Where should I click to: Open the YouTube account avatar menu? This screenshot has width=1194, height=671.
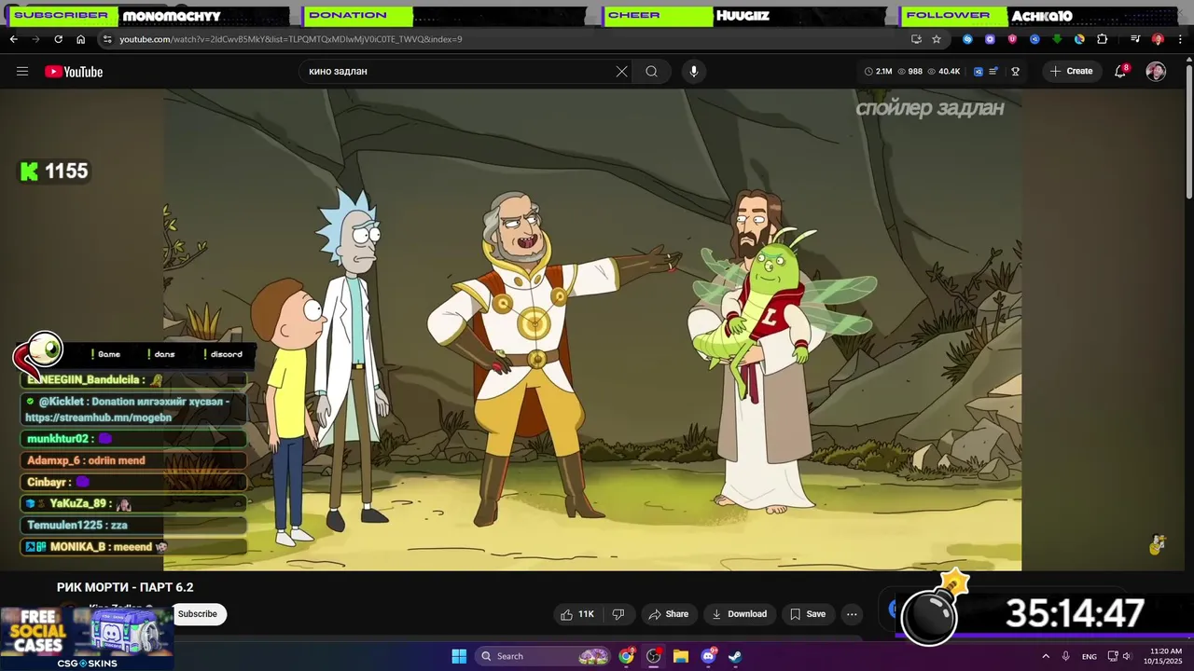[1156, 72]
